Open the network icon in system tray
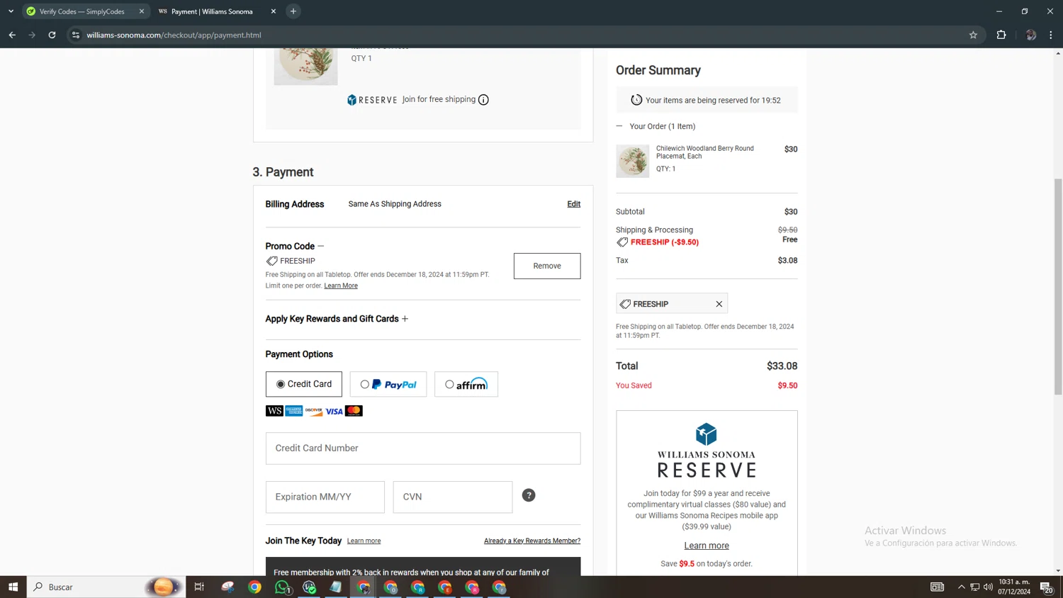The height and width of the screenshot is (598, 1063). click(974, 587)
